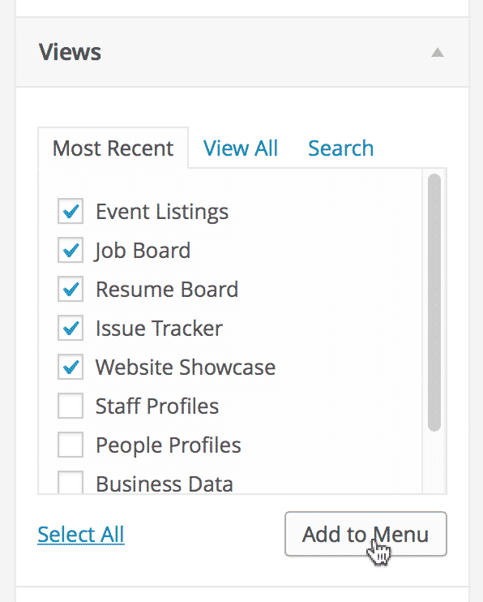Click the Event Listings label text
483x602 pixels.
tap(162, 212)
